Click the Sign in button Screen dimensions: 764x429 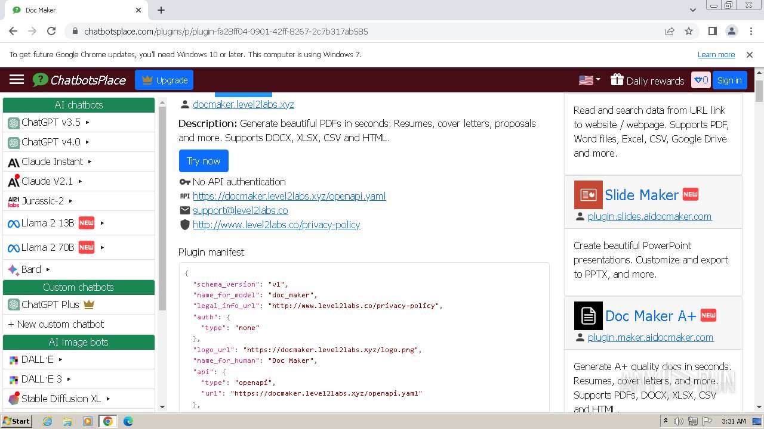tap(729, 80)
